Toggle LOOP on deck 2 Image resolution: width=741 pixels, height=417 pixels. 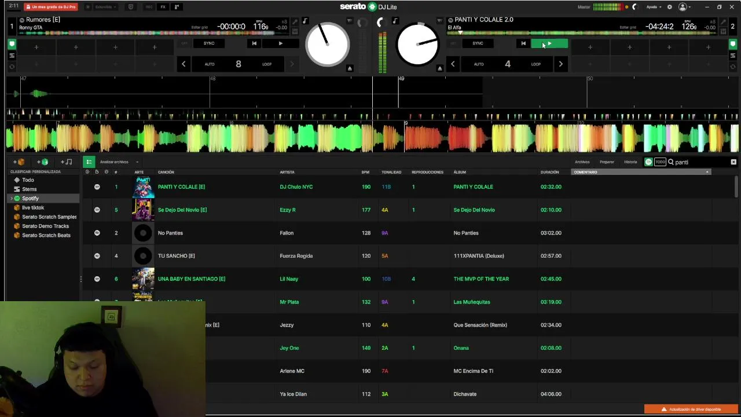pyautogui.click(x=536, y=64)
